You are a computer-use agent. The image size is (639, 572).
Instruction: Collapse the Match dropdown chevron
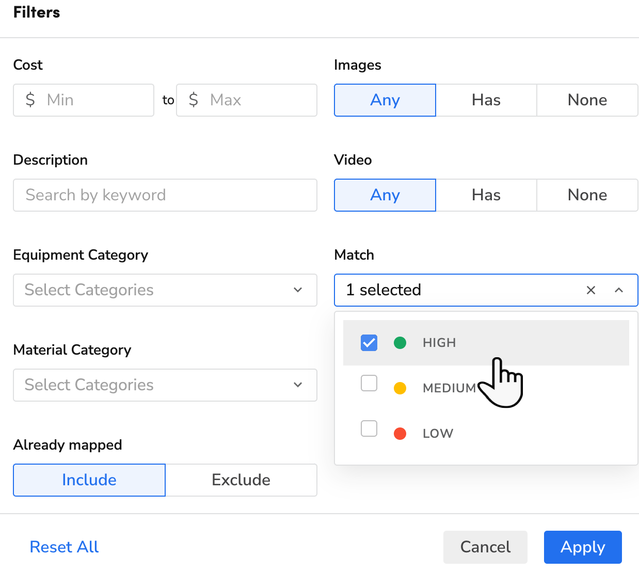[619, 290]
